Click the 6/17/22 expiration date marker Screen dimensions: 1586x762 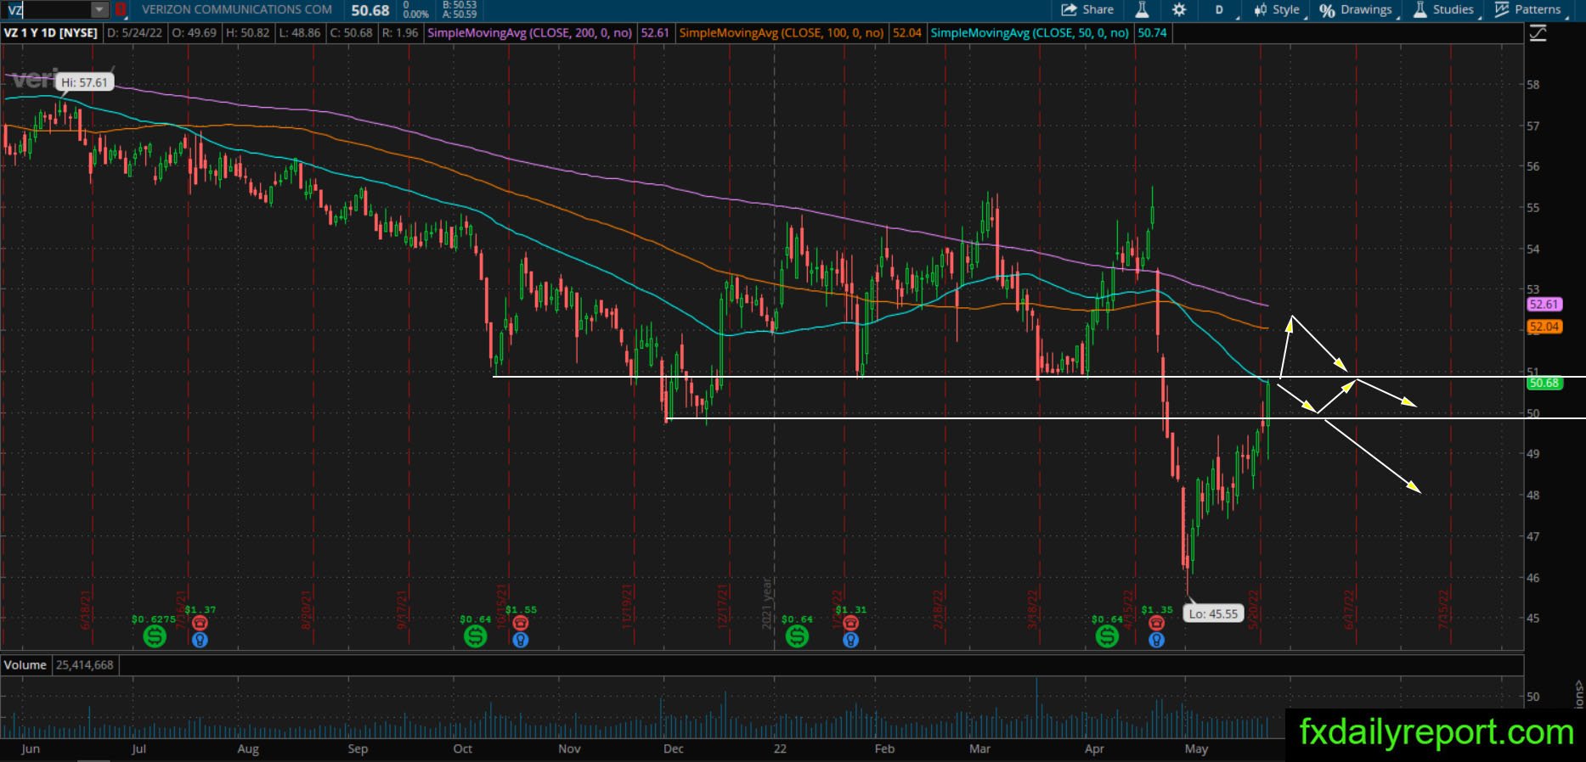pyautogui.click(x=1348, y=609)
